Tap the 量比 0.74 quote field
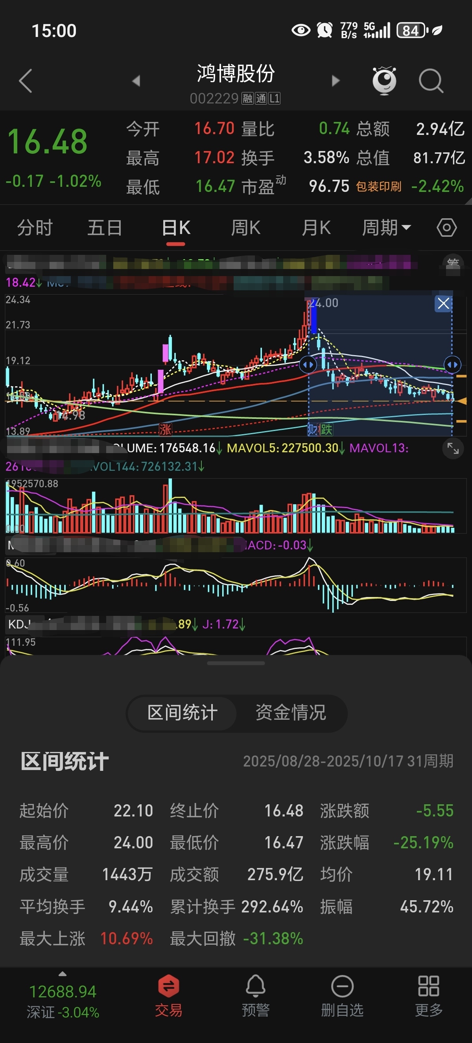 coord(295,129)
